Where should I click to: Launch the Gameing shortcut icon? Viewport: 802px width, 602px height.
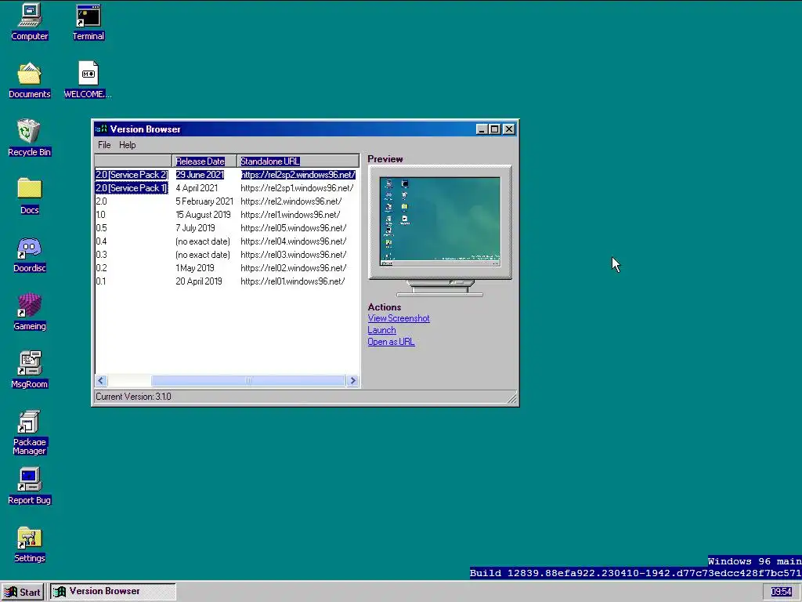coord(30,312)
